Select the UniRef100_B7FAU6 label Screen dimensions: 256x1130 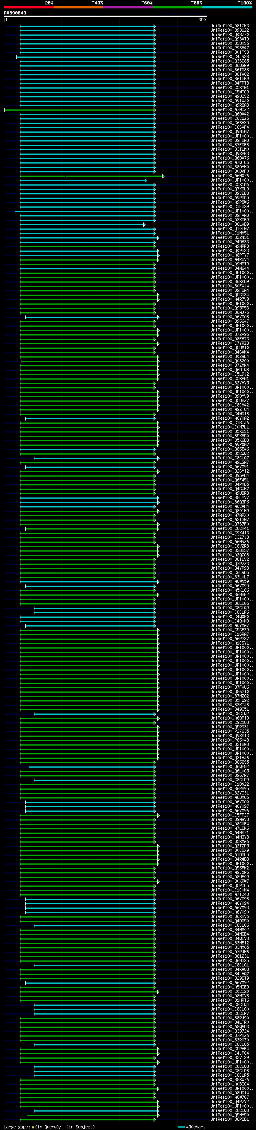230,687
